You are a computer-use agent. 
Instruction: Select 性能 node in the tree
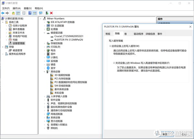coord(15,40)
